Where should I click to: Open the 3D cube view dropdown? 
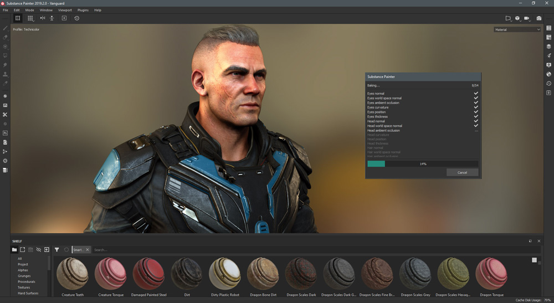(x=517, y=18)
